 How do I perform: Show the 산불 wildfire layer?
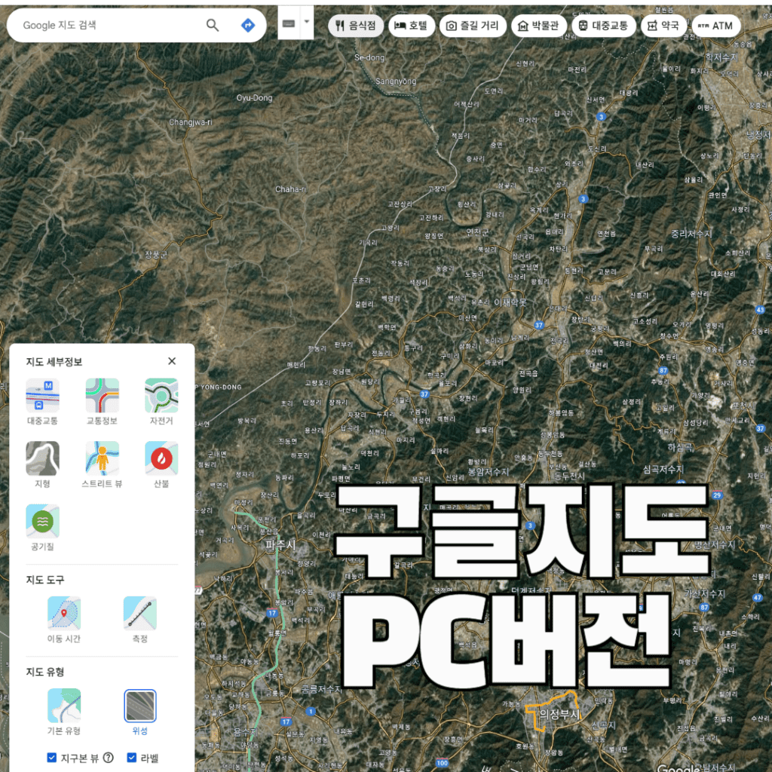coord(161,458)
